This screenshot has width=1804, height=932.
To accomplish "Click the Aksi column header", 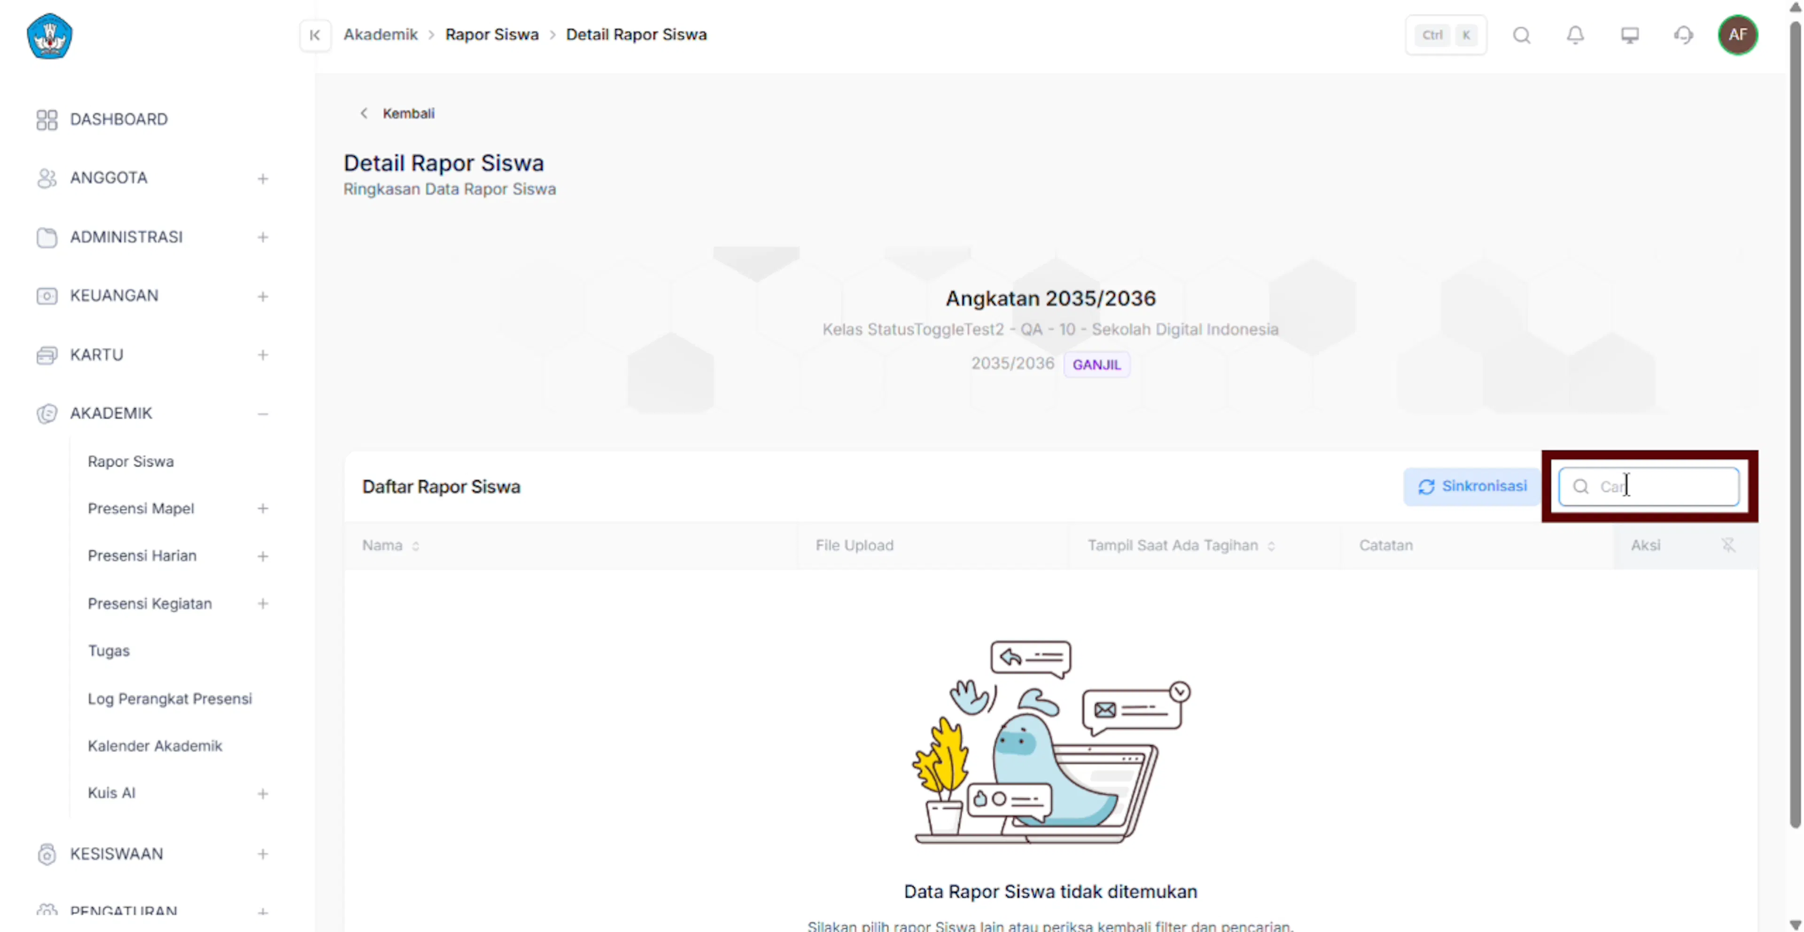I will 1645,545.
